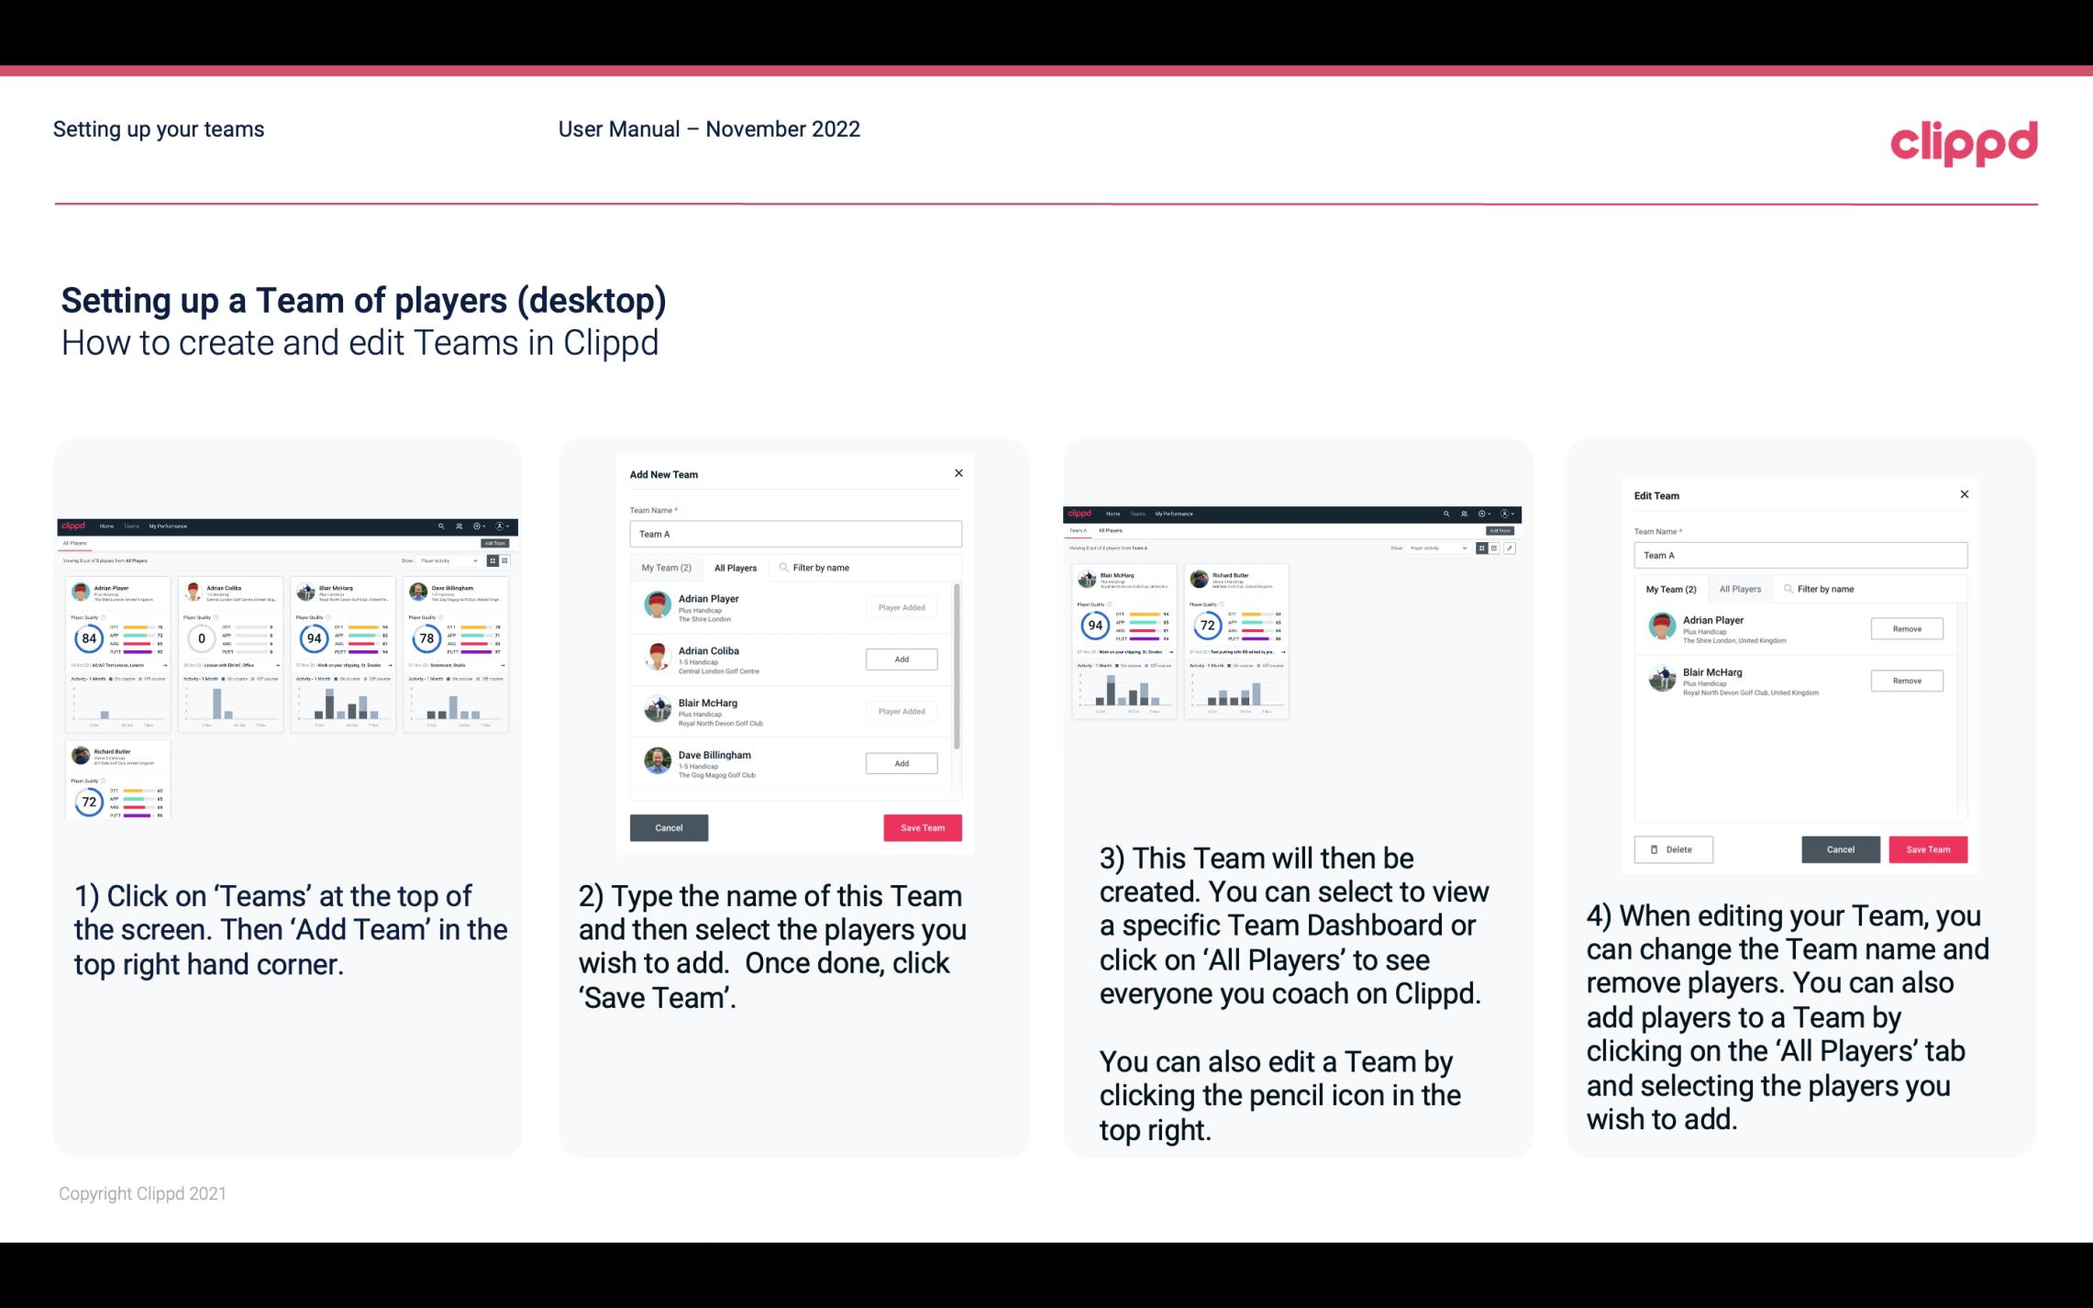Select the My Team tab in Add New Team
This screenshot has width=2093, height=1308.
[x=666, y=567]
